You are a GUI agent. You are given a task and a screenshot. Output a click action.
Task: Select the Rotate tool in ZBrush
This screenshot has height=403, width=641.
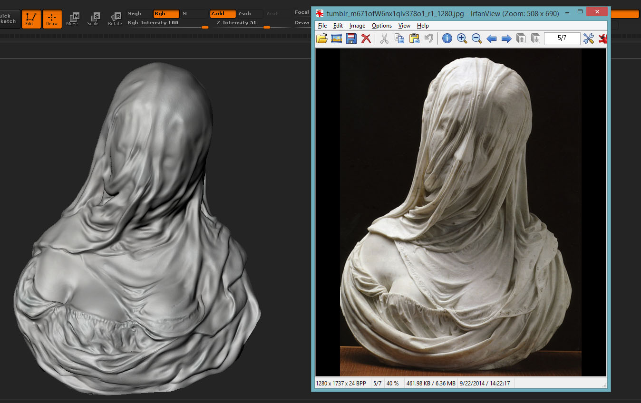[x=115, y=19]
